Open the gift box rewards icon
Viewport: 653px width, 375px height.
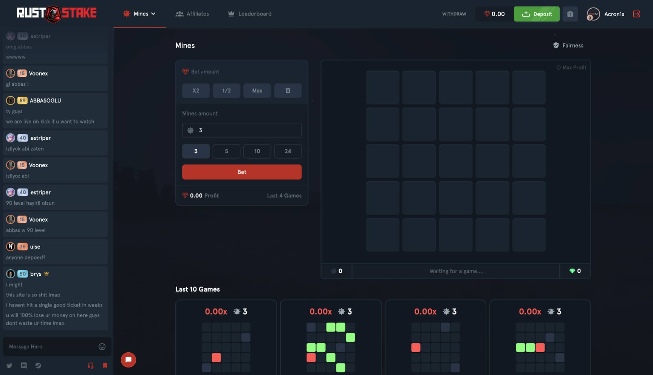pos(570,14)
